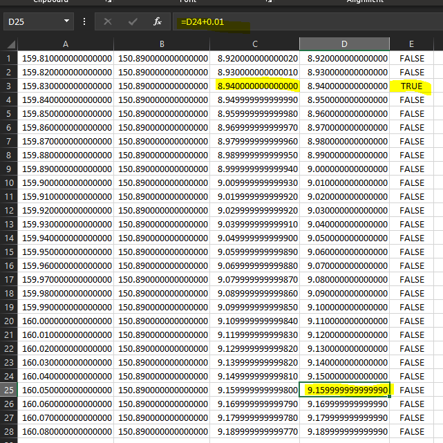Screen dimensions: 443x443
Task: Click cell with value 9.13000000000000
Action: (344, 348)
